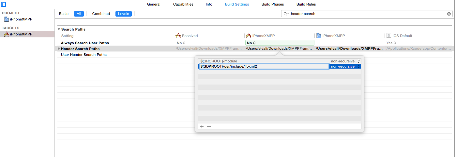Click the Setting column header
Viewport: 455px width, 157px height.
[67, 36]
